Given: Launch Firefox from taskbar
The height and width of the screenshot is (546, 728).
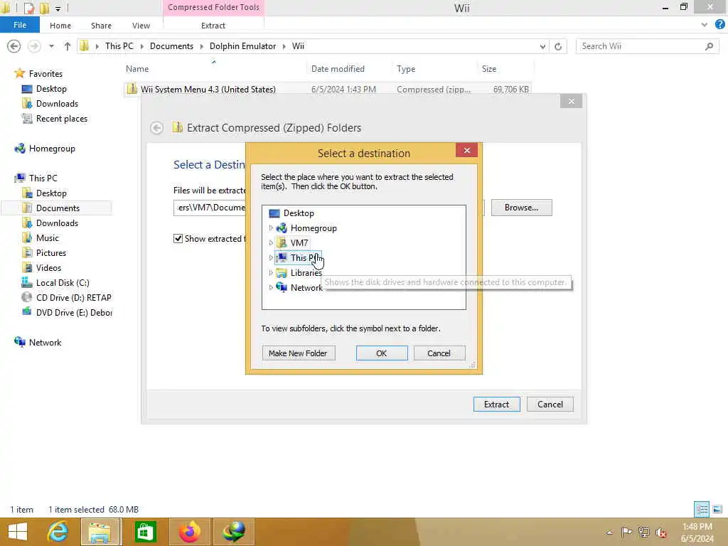Looking at the screenshot, I should coord(189,532).
